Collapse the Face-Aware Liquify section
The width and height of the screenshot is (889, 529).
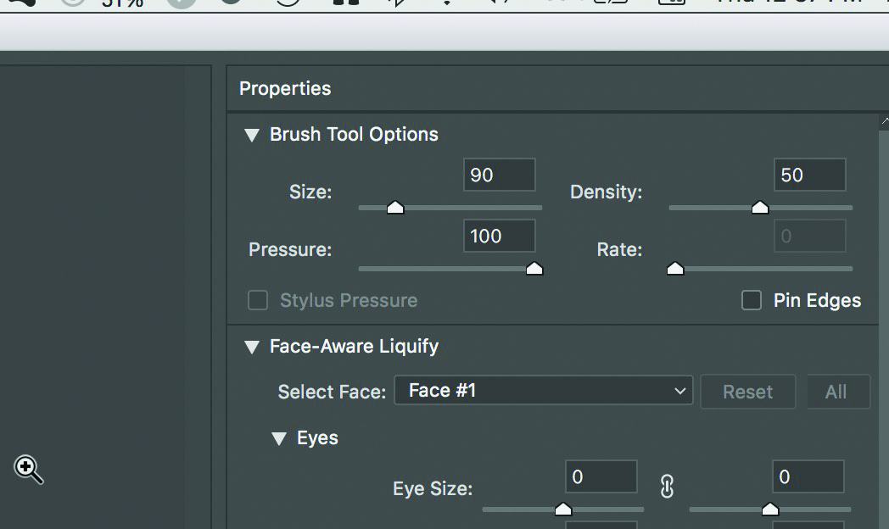[251, 347]
